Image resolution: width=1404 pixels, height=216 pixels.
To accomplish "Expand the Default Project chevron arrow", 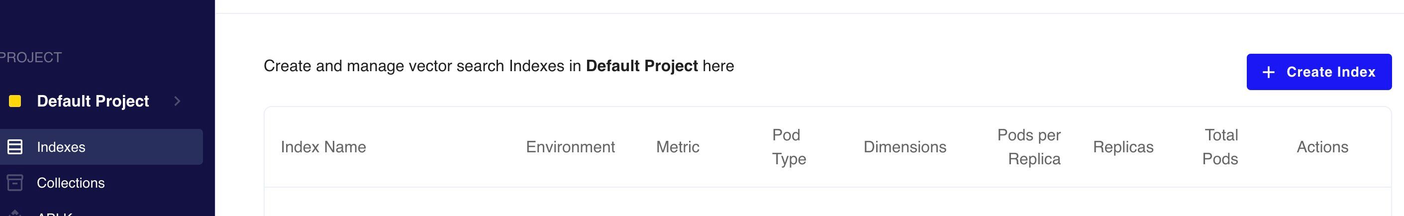I will (177, 101).
